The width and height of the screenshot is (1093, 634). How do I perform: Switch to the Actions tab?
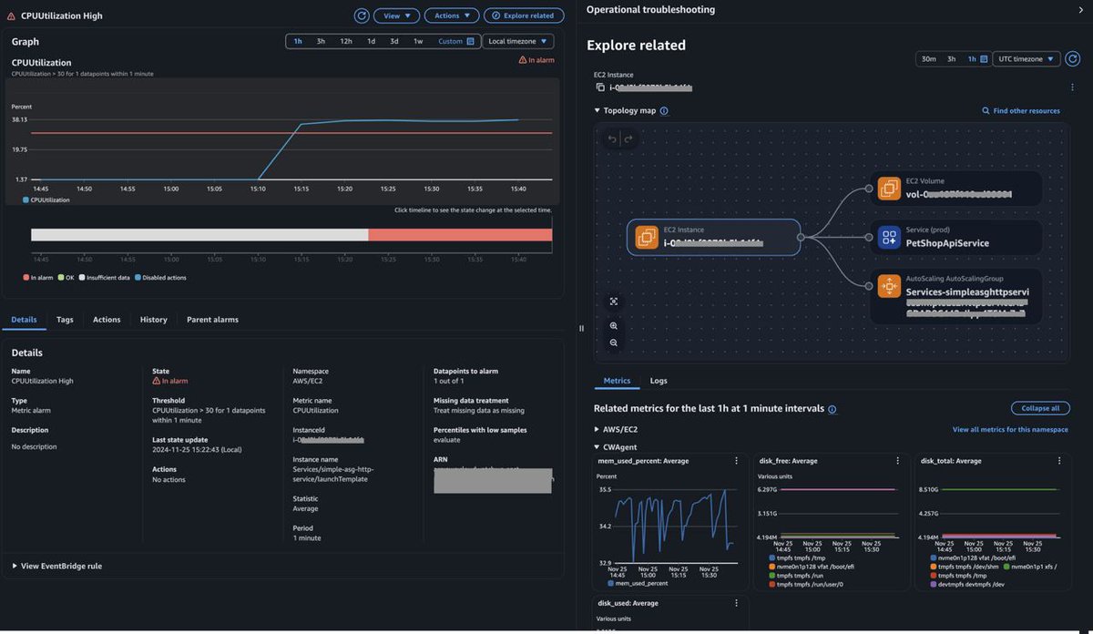point(107,320)
